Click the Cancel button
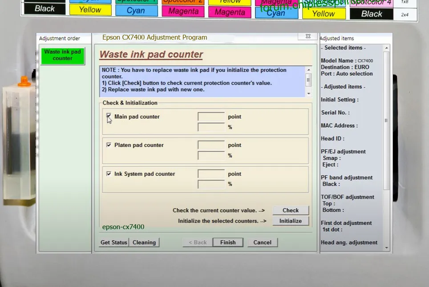The width and height of the screenshot is (429, 287). pyautogui.click(x=263, y=243)
